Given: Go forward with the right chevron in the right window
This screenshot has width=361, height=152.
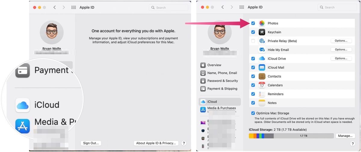Looking at the screenshot, I should coord(231,8).
